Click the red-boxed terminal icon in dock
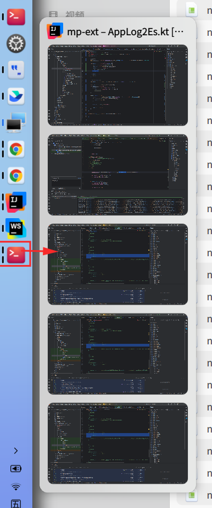This screenshot has height=508, width=212. [16, 255]
